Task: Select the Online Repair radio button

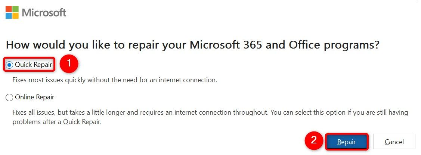Action: coord(10,97)
